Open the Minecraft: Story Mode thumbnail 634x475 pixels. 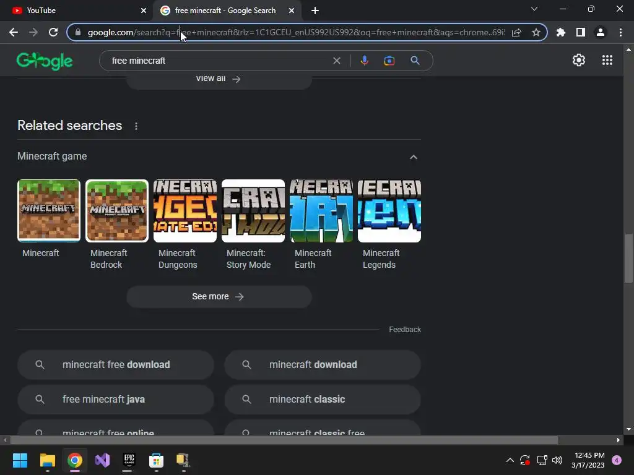pos(253,211)
